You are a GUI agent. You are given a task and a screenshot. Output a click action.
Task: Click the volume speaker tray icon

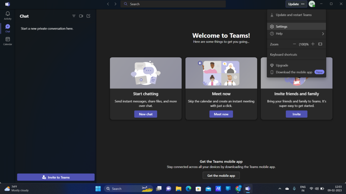tap(317, 189)
